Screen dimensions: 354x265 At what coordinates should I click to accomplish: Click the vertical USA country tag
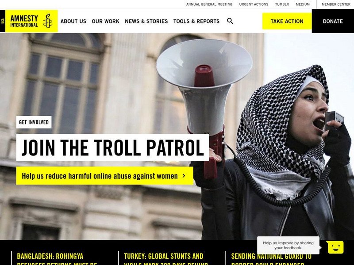tap(3, 21)
